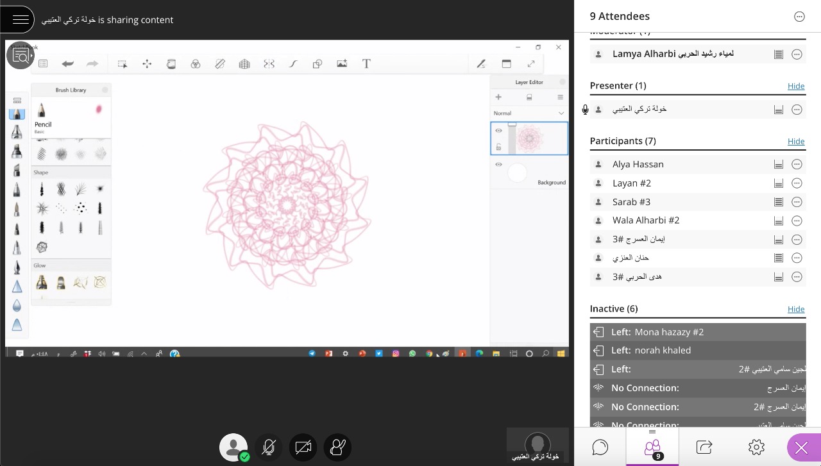821x466 pixels.
Task: Select the pink mandala layer thumbnail
Action: coord(530,138)
